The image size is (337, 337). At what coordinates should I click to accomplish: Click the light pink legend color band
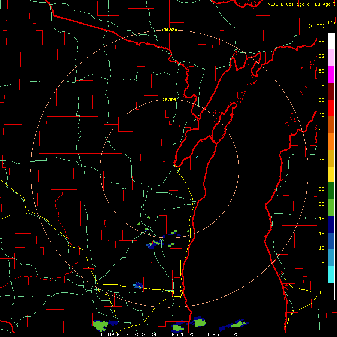(x=331, y=57)
